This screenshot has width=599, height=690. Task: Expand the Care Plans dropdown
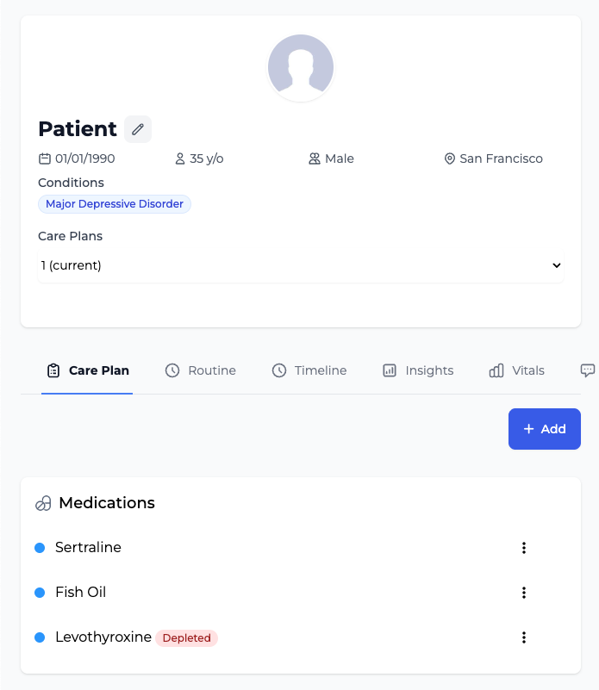[x=300, y=265]
